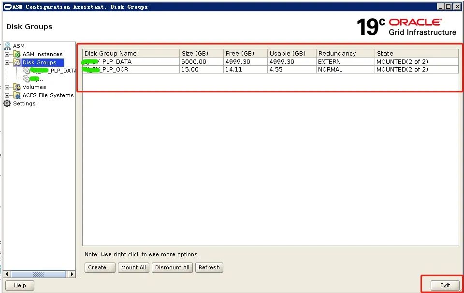Select ASM Instances in tree
Screen dimensions: 464x293
43,54
